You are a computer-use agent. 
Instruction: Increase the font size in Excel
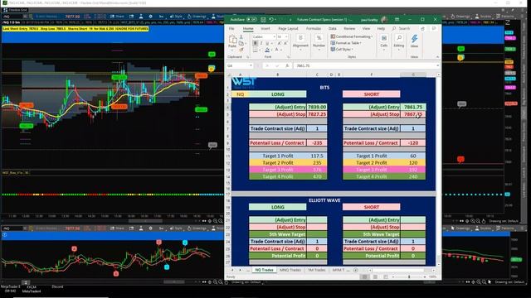(x=280, y=43)
